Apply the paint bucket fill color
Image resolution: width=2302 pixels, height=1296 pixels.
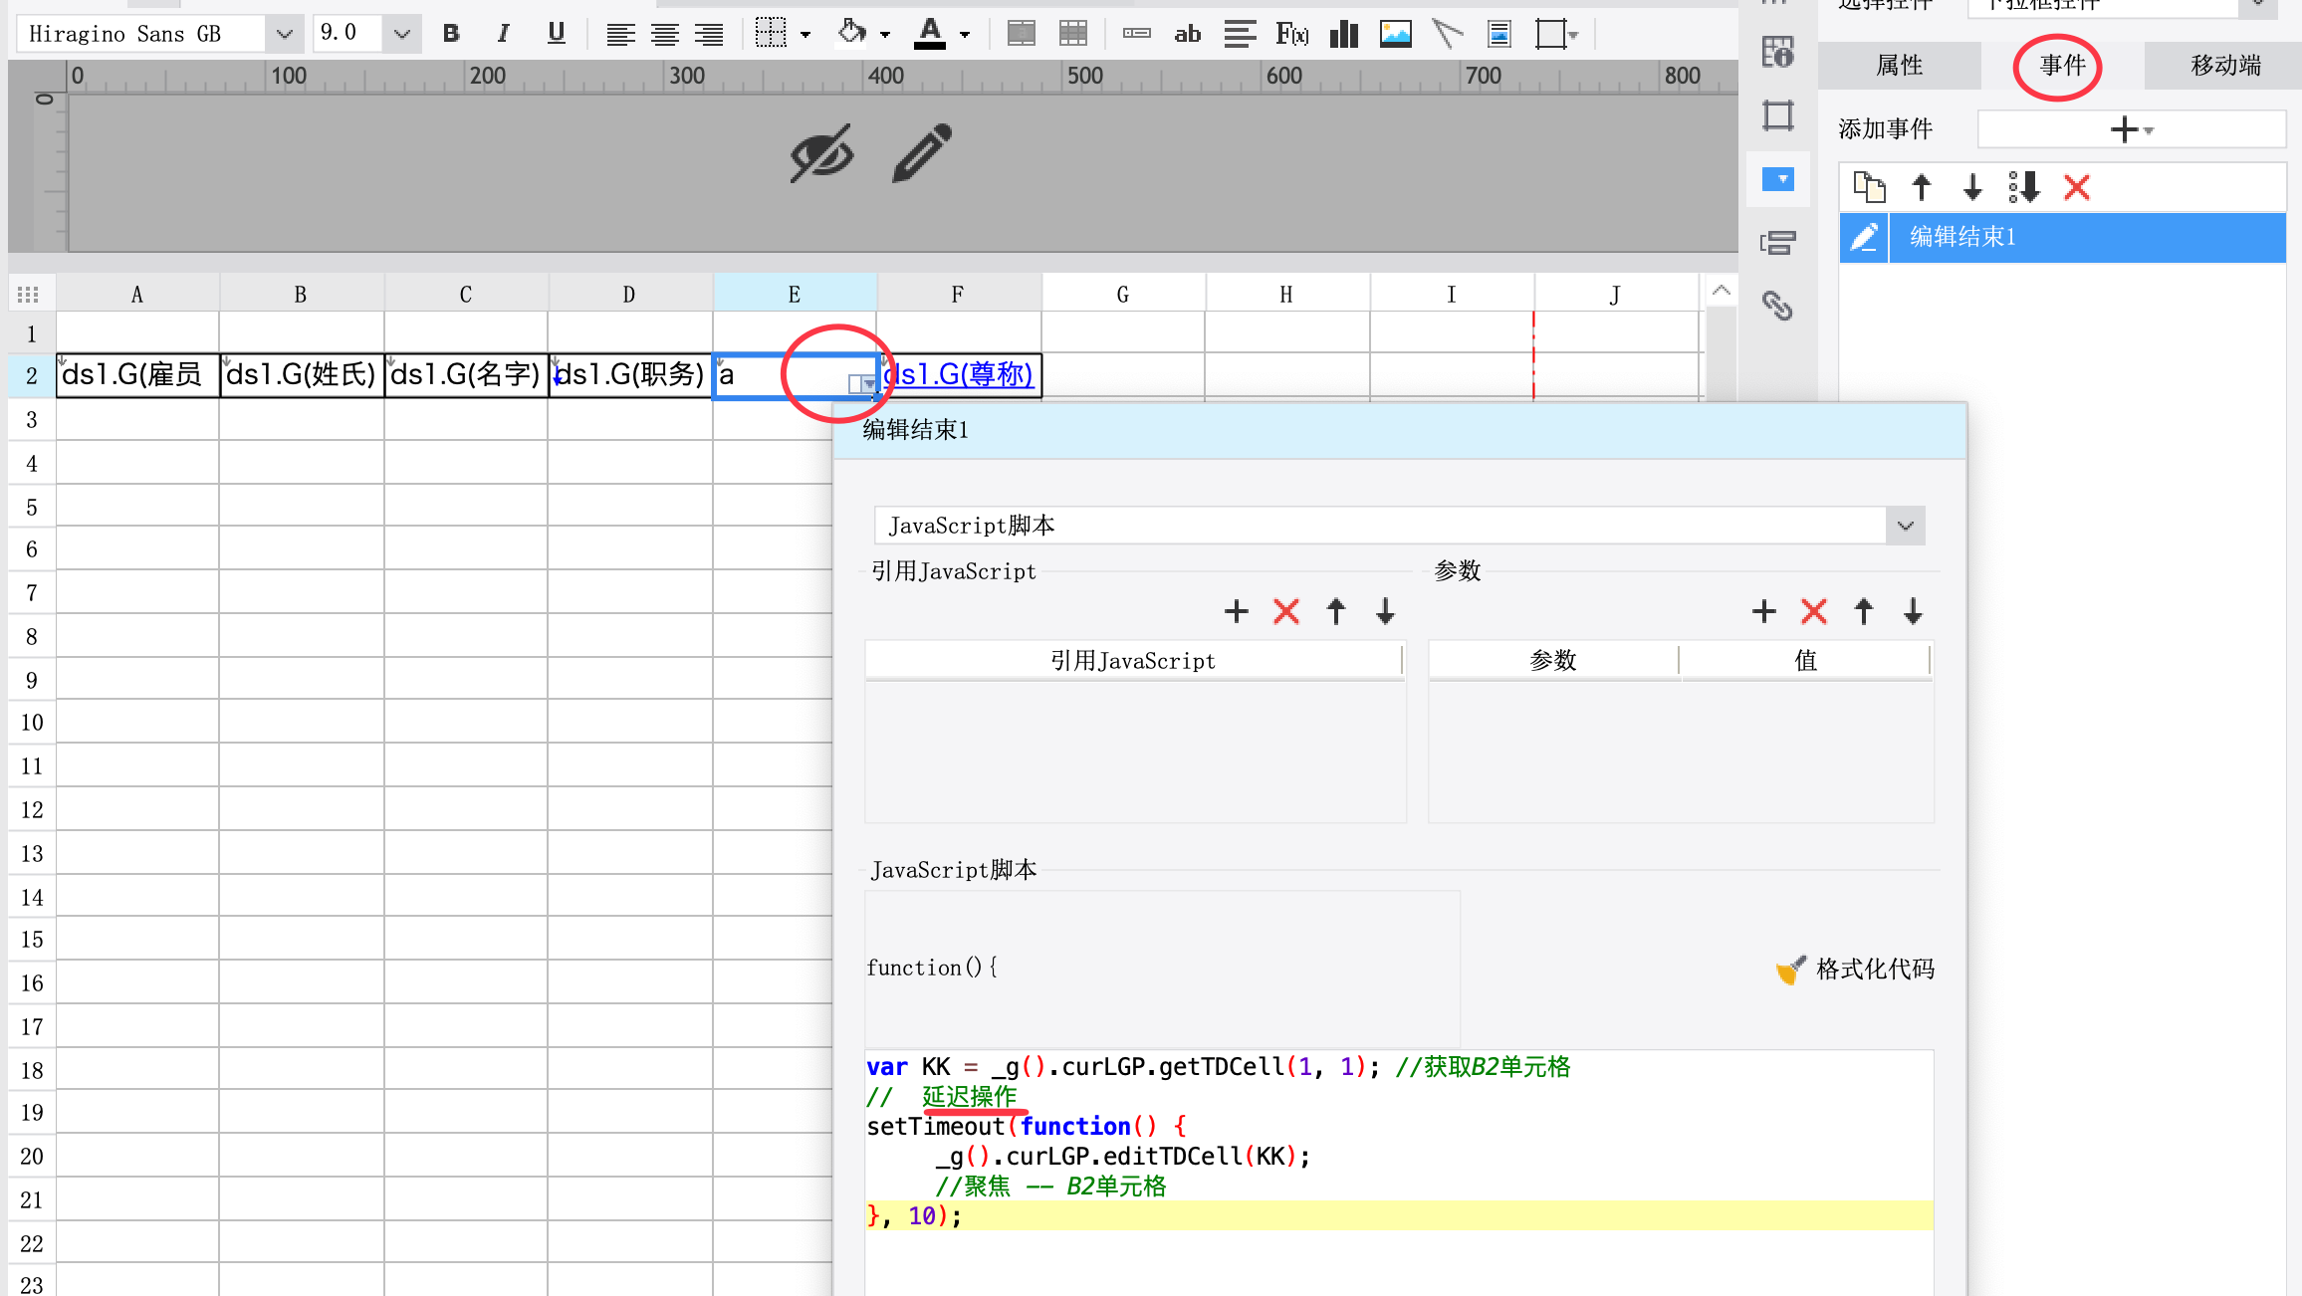851,33
